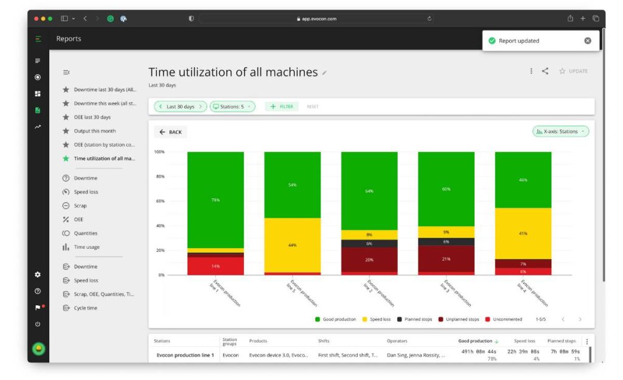623x380 pixels.
Task: Open the Cycle time export
Action: coord(80,308)
